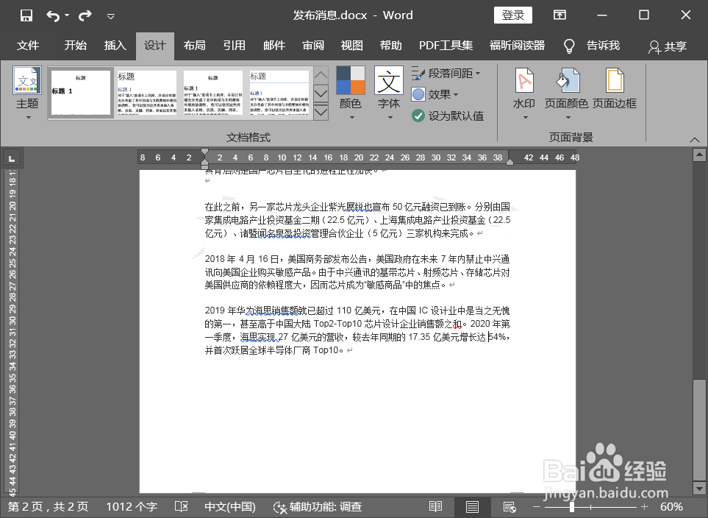708x518 pixels.
Task: Click the 60% zoom level
Action: pos(671,507)
